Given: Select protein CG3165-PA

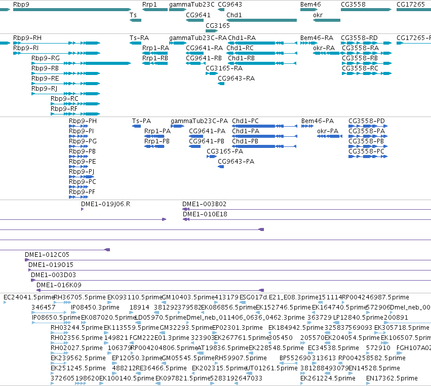Looking at the screenshot, I should 212,157.
